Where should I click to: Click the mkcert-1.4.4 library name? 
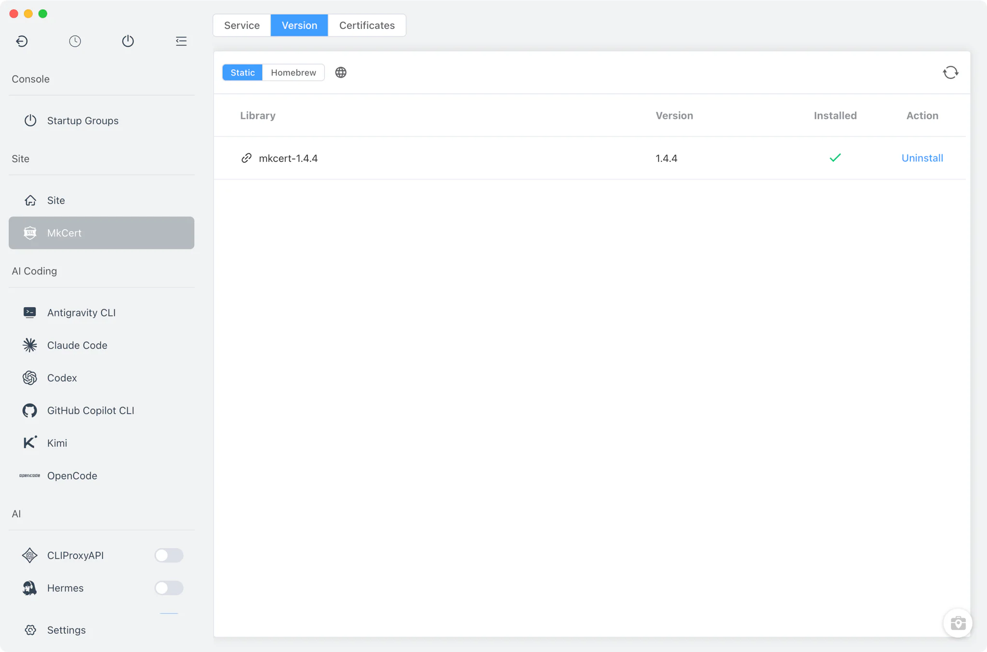coord(288,158)
